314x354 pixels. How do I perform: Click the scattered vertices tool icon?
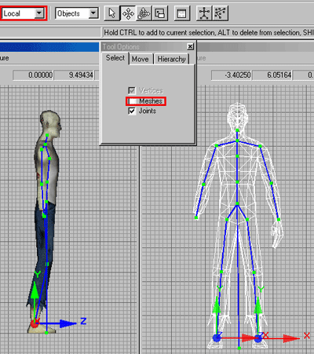pyautogui.click(x=221, y=13)
